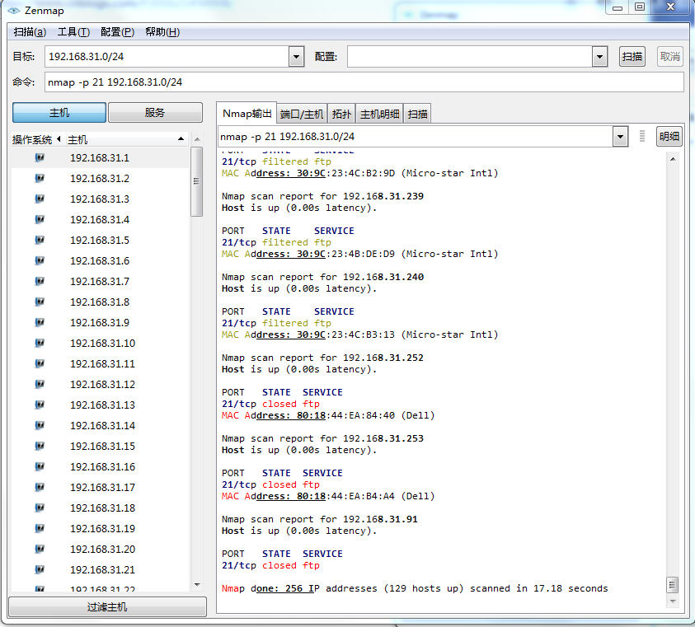Switch to the 扫描 scans tab
695x627 pixels.
point(417,115)
